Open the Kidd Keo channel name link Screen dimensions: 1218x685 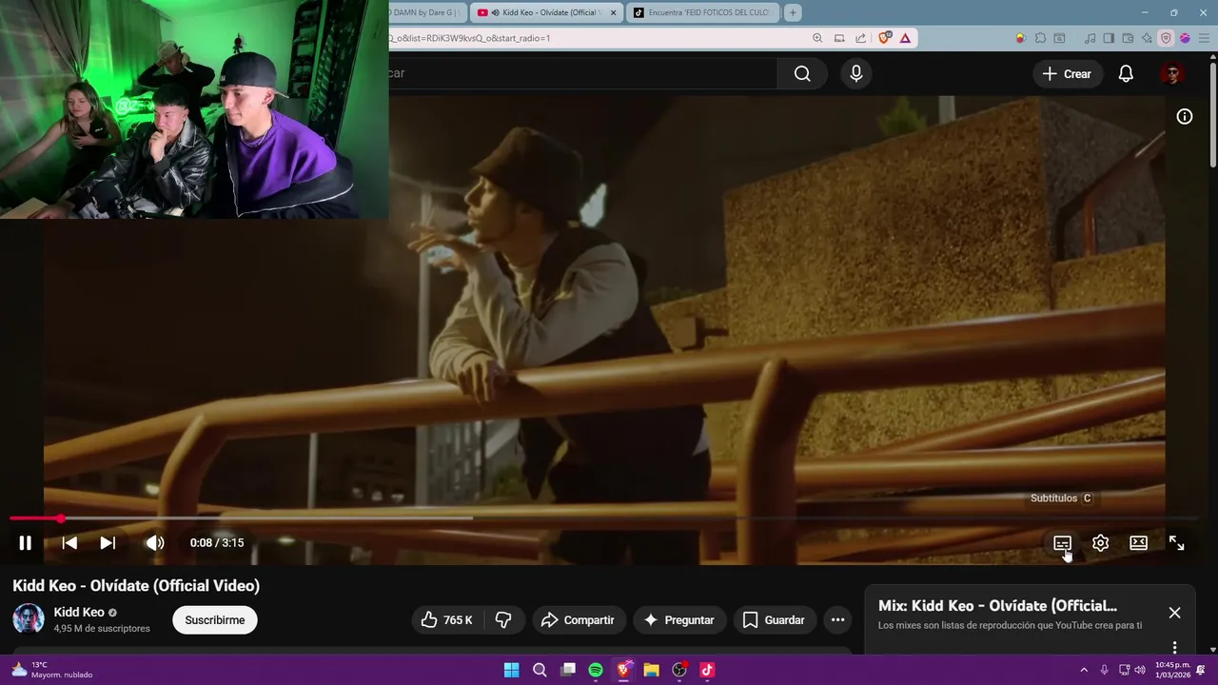(79, 612)
